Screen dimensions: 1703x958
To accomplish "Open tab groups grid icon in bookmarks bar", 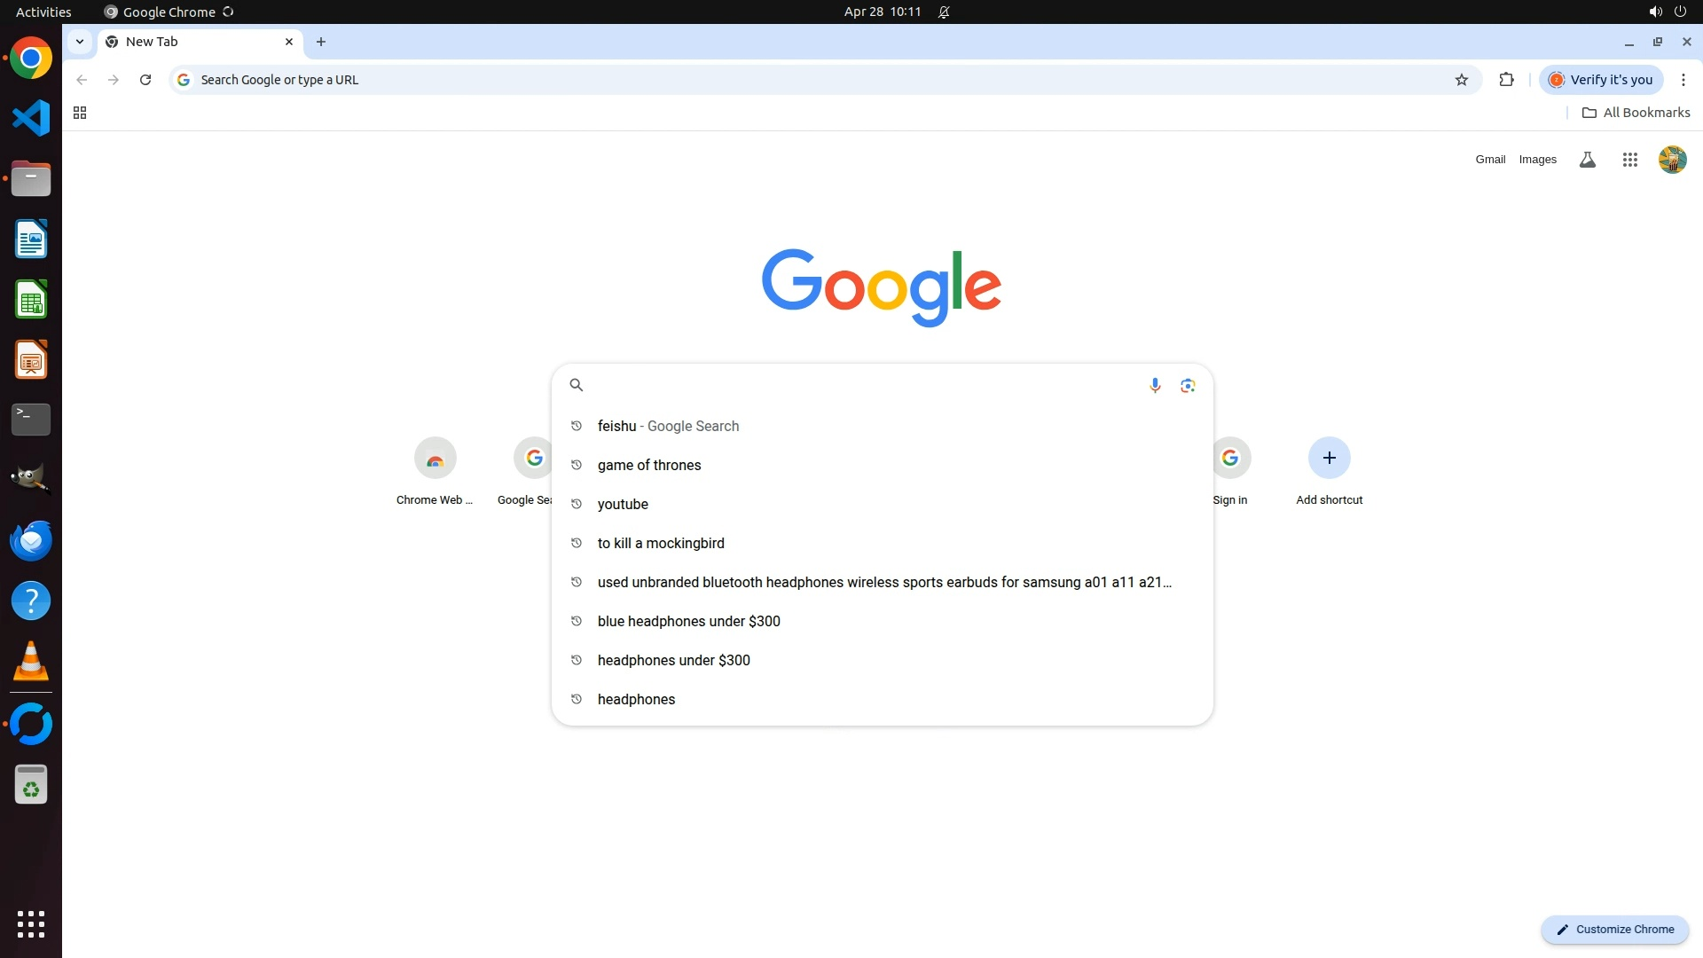I will [80, 113].
